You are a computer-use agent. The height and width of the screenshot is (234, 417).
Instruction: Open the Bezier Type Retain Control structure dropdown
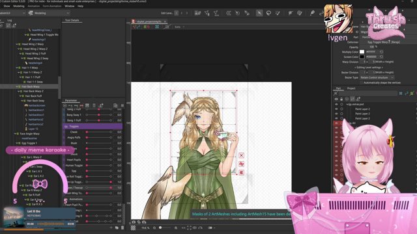[377, 77]
